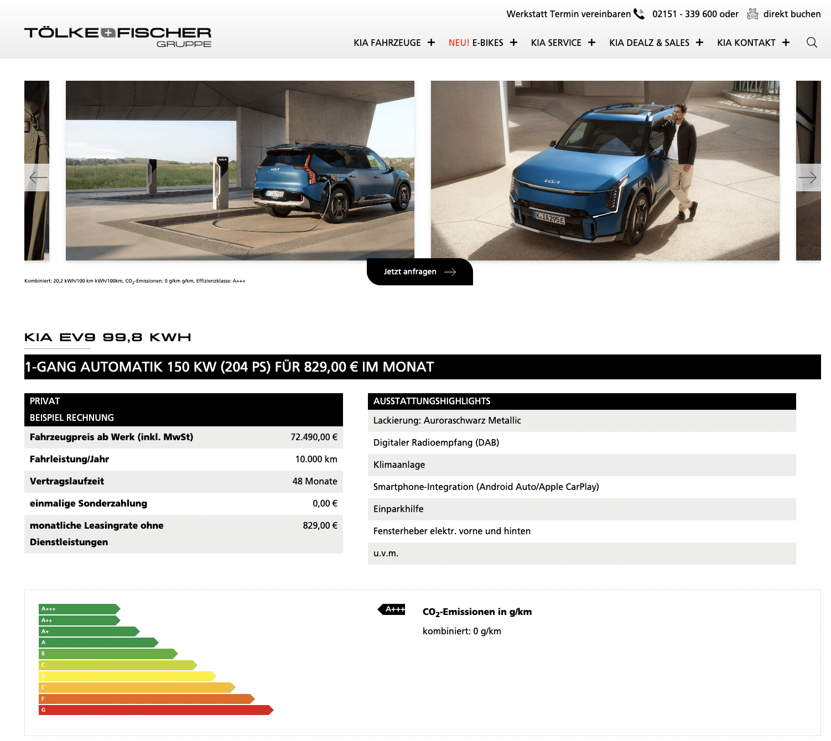The image size is (831, 741).
Task: Click Einparkhilfe row
Action: (x=582, y=509)
